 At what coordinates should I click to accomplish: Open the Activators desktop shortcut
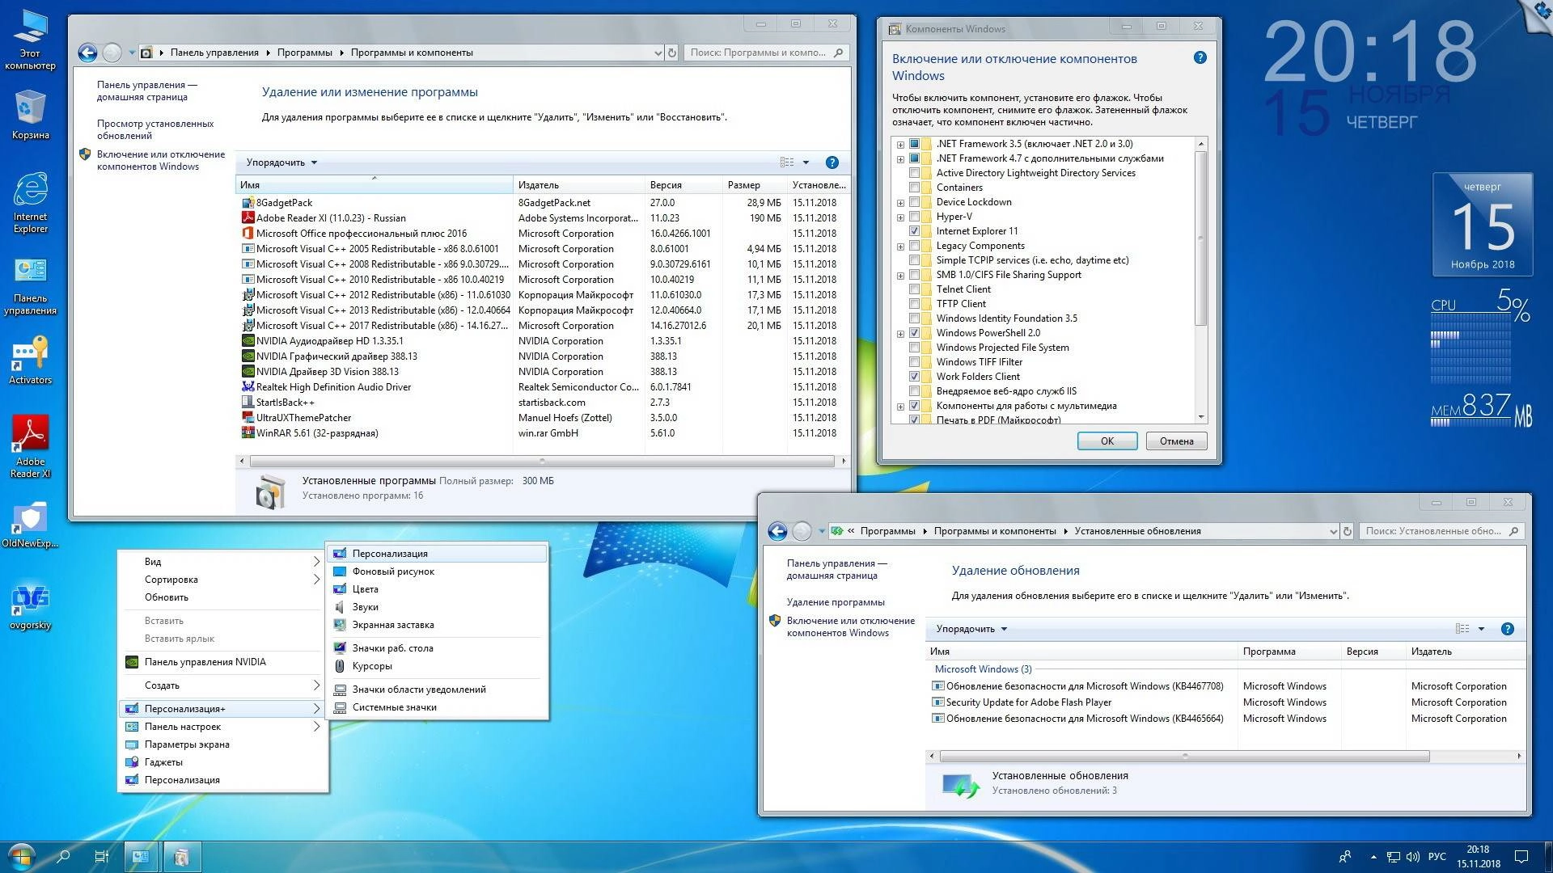(x=30, y=360)
